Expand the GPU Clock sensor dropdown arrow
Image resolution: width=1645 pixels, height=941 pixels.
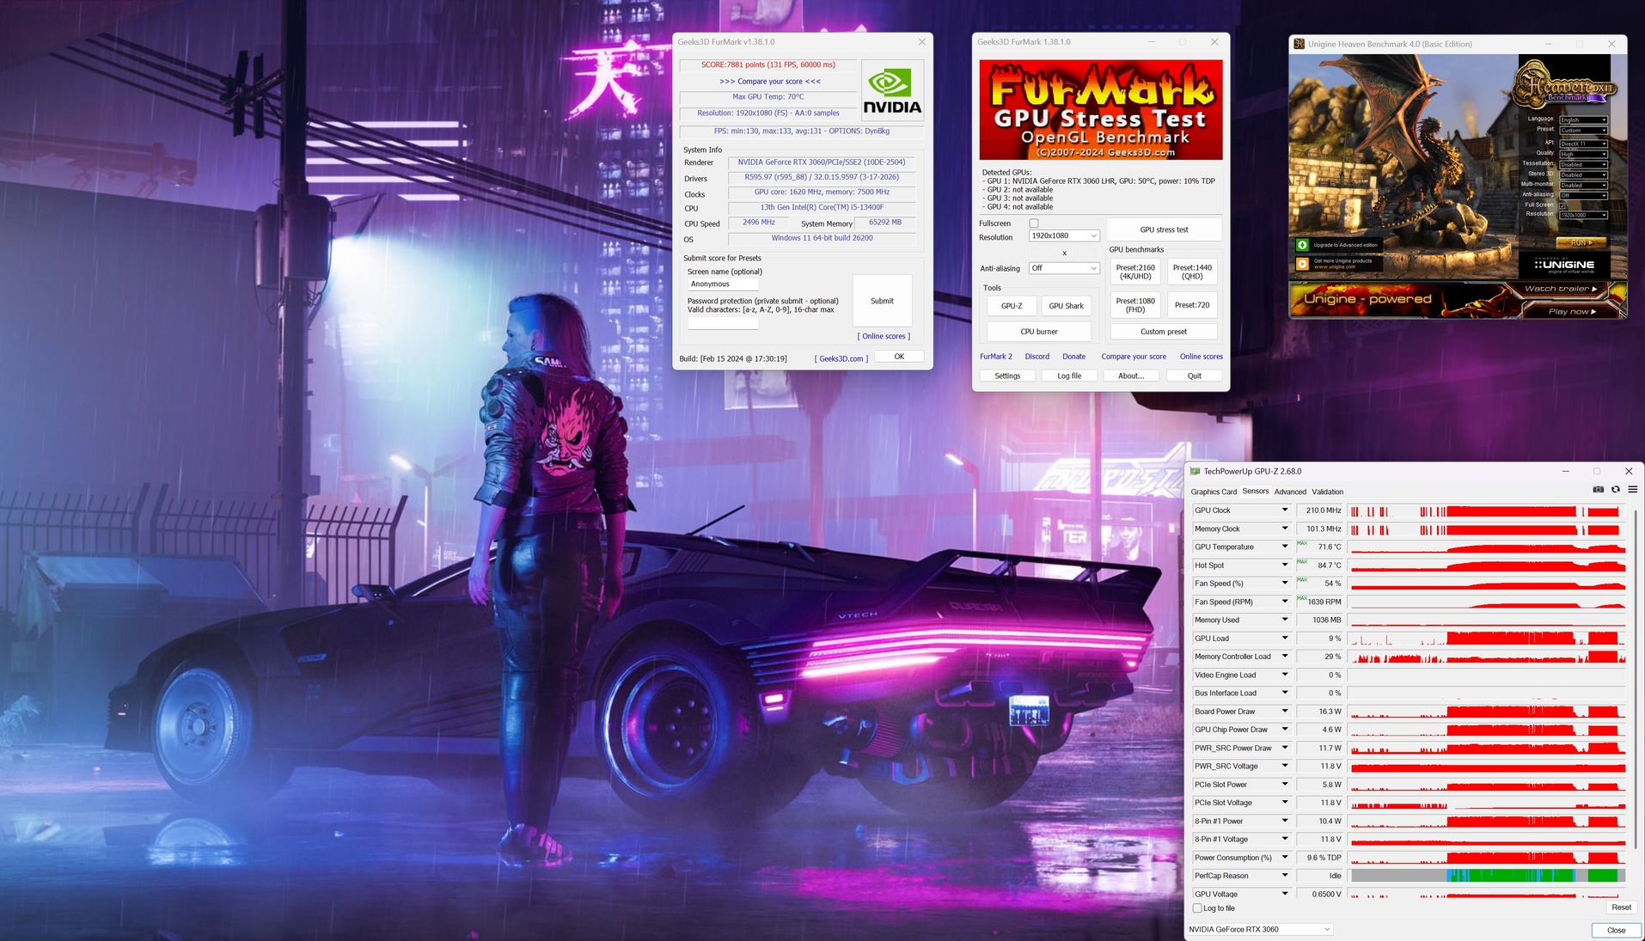[1285, 510]
